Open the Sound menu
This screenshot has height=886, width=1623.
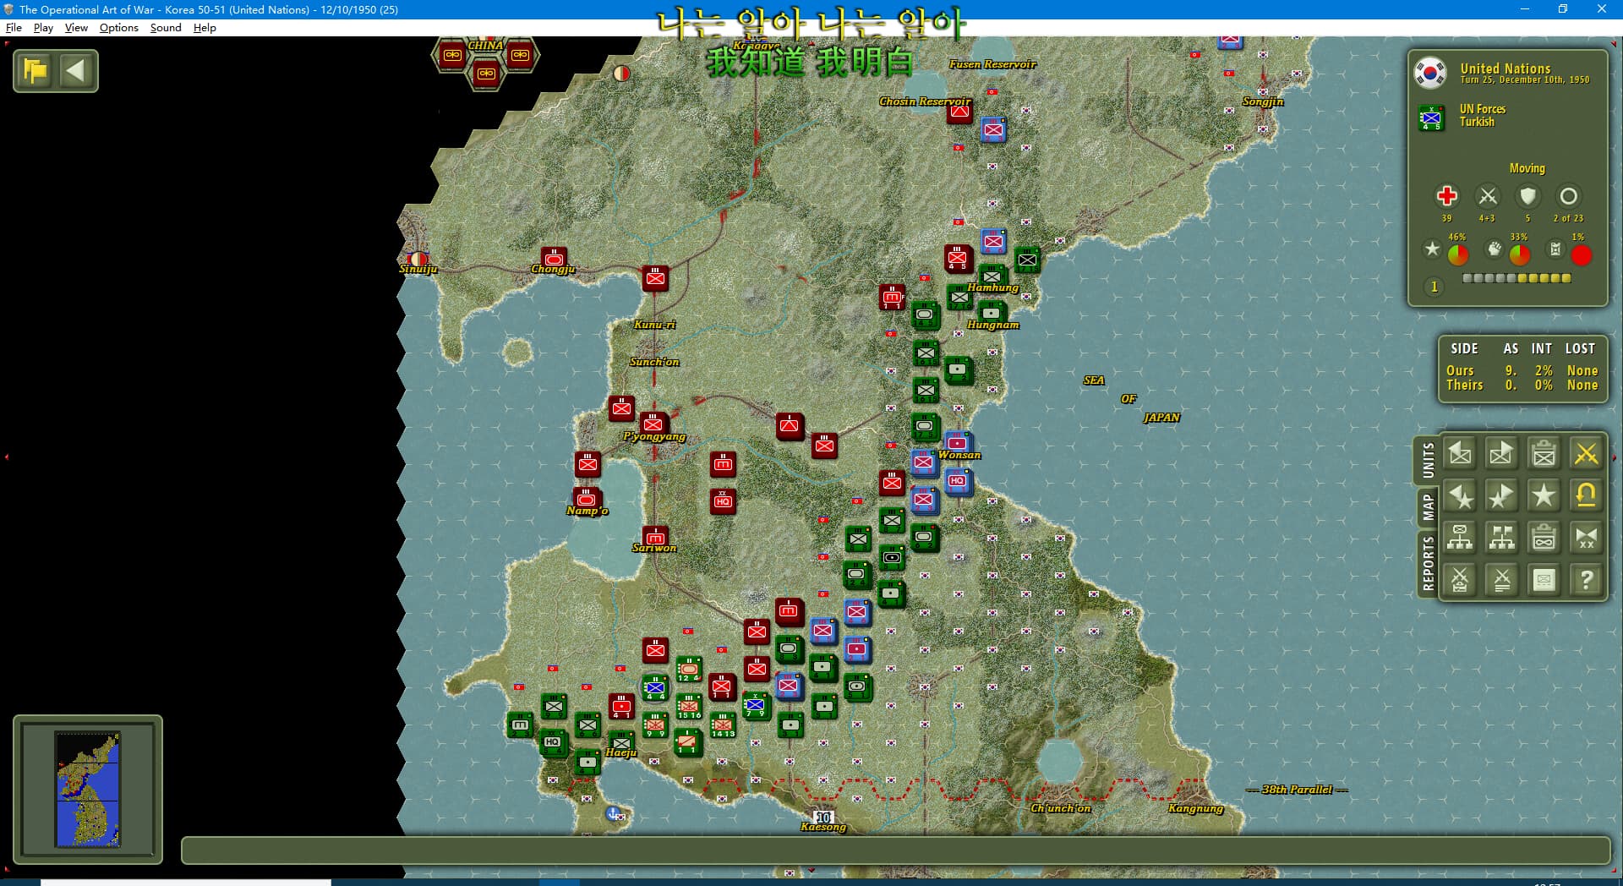pyautogui.click(x=166, y=28)
